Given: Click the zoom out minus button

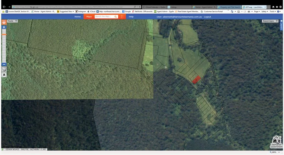Looking at the screenshot, I should pos(4,64).
